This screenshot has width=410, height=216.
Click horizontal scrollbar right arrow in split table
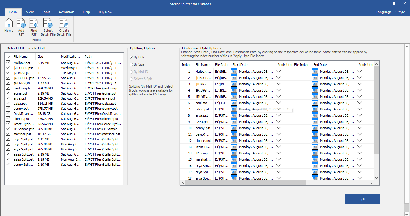point(372,183)
